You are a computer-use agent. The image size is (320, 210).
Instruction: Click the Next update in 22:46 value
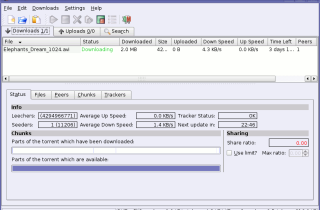pos(237,124)
